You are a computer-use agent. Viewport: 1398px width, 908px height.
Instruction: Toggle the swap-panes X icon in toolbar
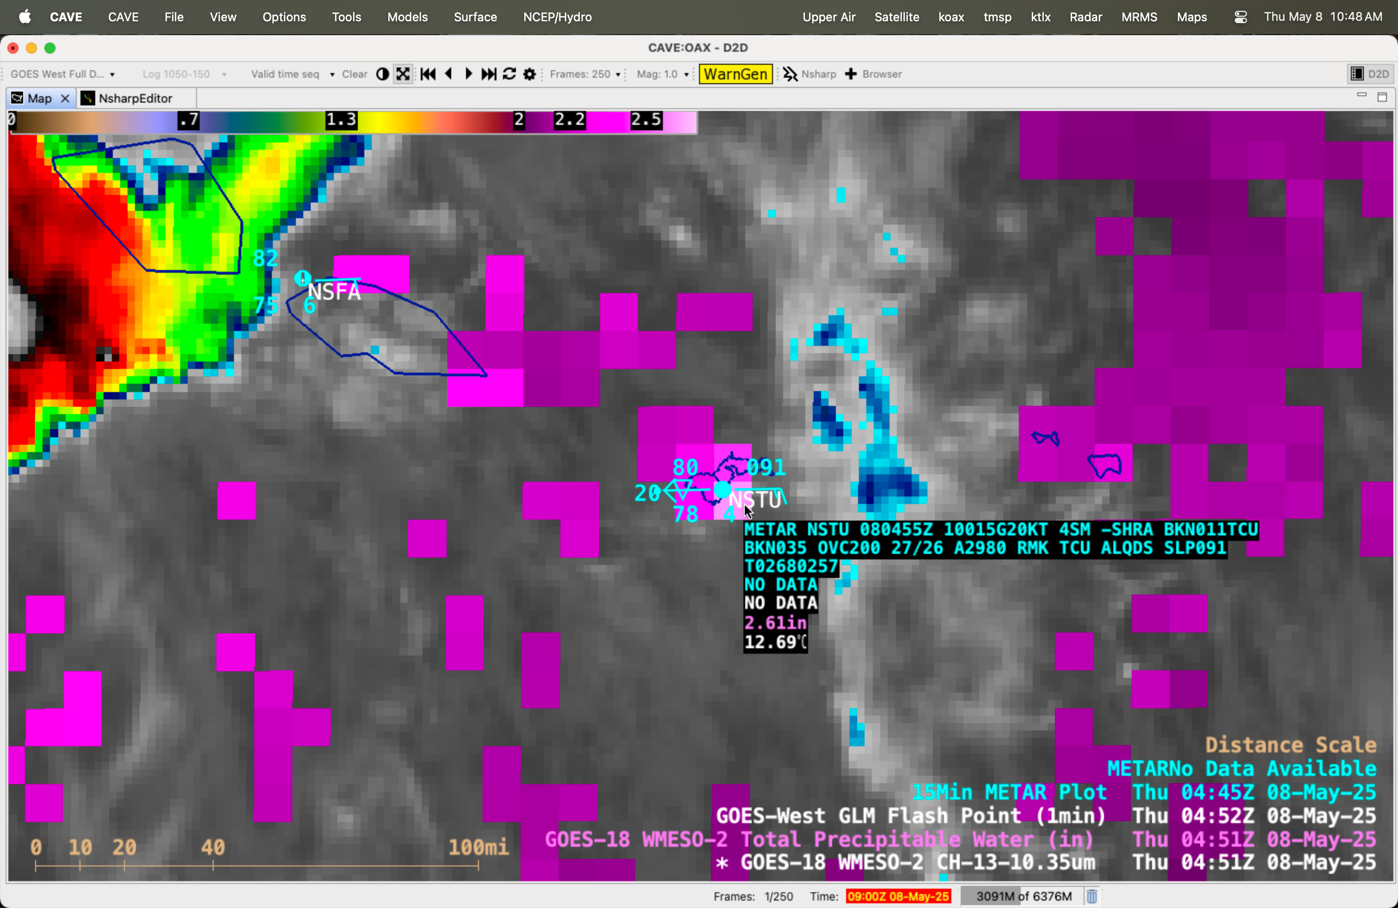(403, 74)
